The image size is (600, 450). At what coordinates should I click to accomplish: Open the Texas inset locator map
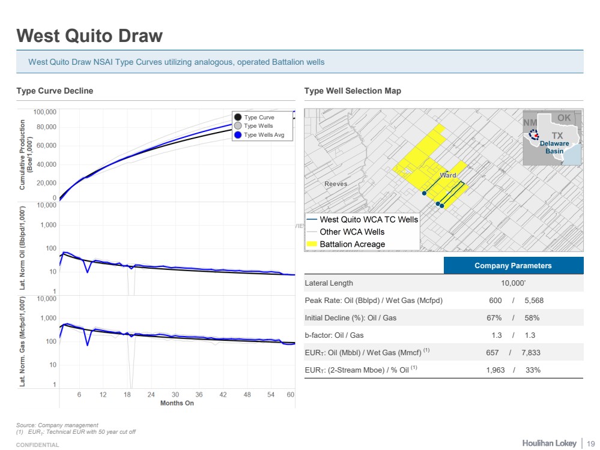(553, 138)
